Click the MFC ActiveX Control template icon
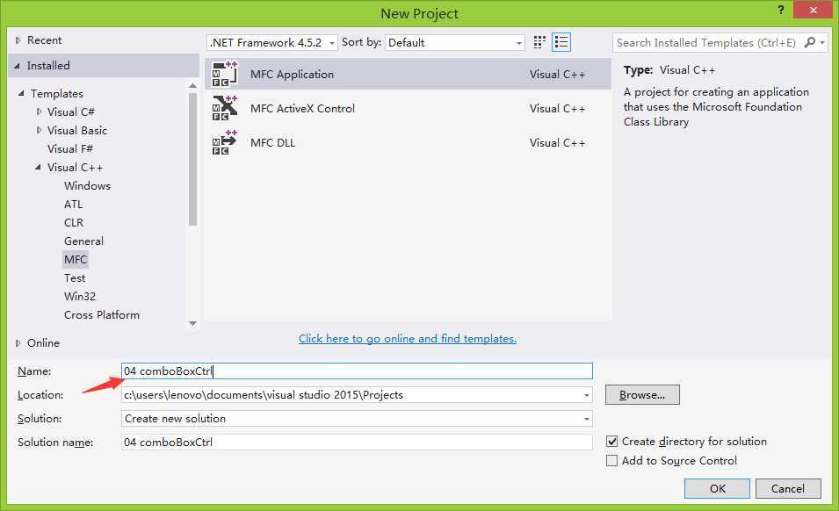Screen dimensions: 839x511 click(x=224, y=108)
